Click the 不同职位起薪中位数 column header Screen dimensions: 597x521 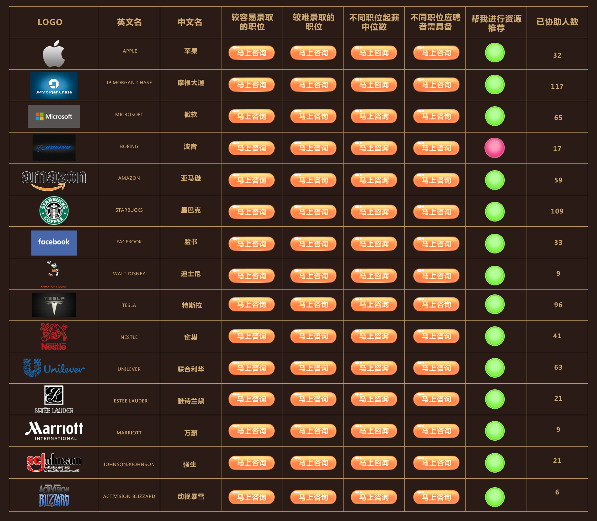tap(374, 22)
